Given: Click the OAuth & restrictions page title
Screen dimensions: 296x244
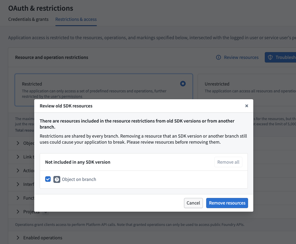Looking at the screenshot, I should (x=41, y=8).
